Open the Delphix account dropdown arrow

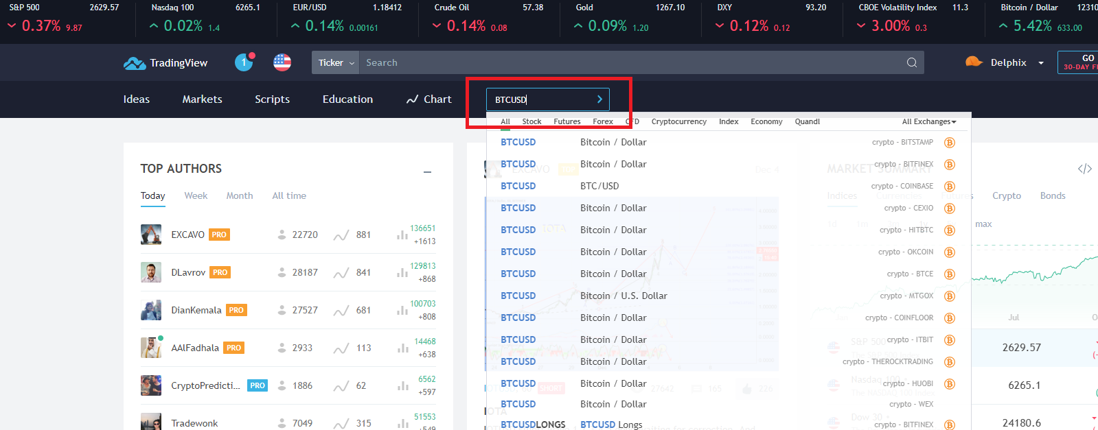coord(1041,63)
